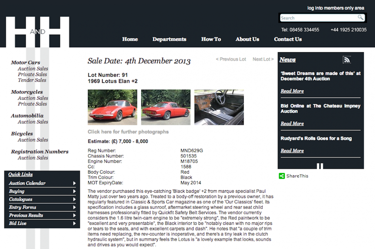This screenshot has height=249, width=375.
Task: Open the Contact Us page
Action: click(288, 39)
